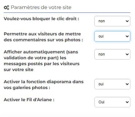The image size is (135, 117).
Task: Expand the diaporama function select box
Action: tap(112, 84)
